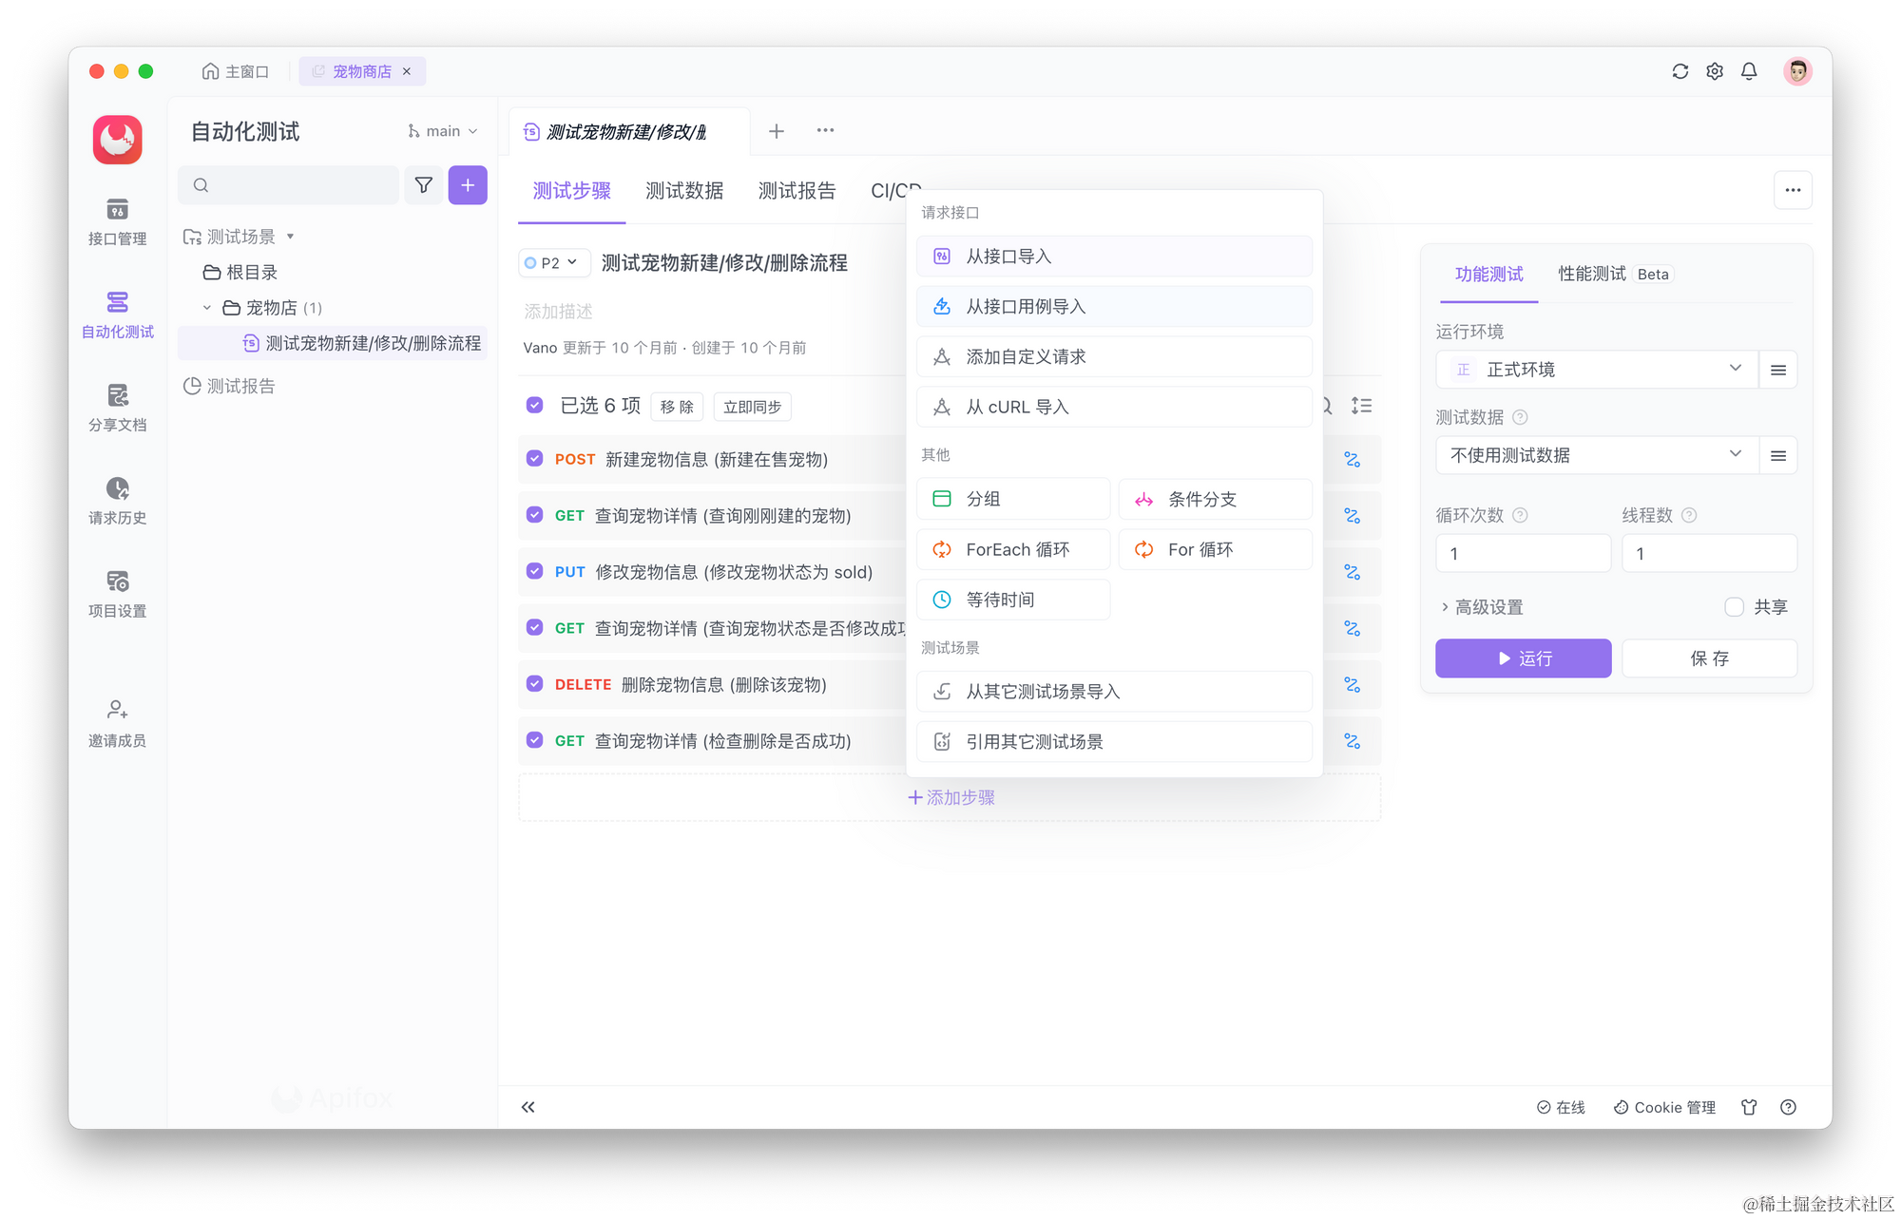Click the 循环次数 input field
1901x1220 pixels.
[1523, 554]
